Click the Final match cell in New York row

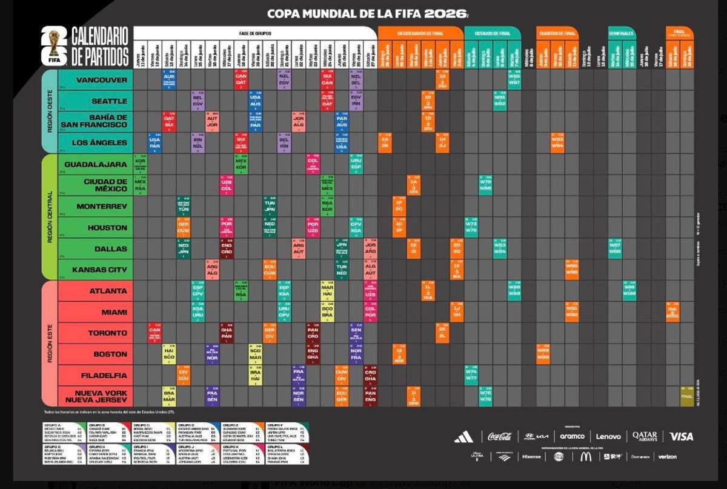[686, 396]
